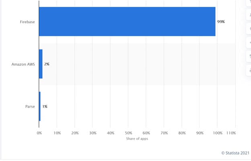Click the print statistic icon
Screen dimensions: 251x161
pyautogui.click(x=249, y=70)
